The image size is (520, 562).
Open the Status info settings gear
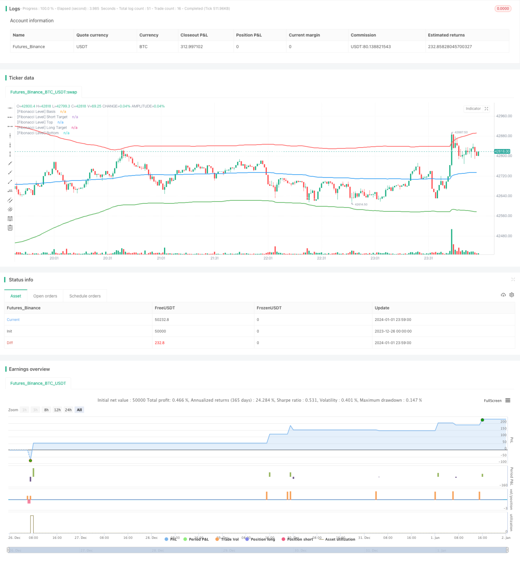coord(512,295)
